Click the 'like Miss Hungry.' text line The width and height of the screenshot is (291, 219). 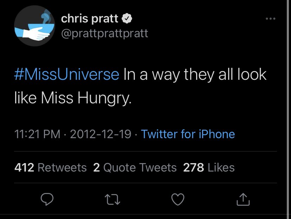pos(73,99)
